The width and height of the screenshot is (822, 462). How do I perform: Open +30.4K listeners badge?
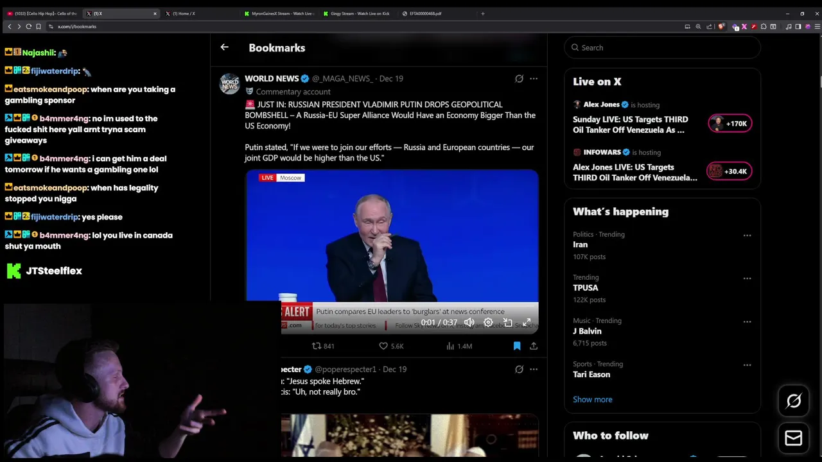(x=729, y=171)
